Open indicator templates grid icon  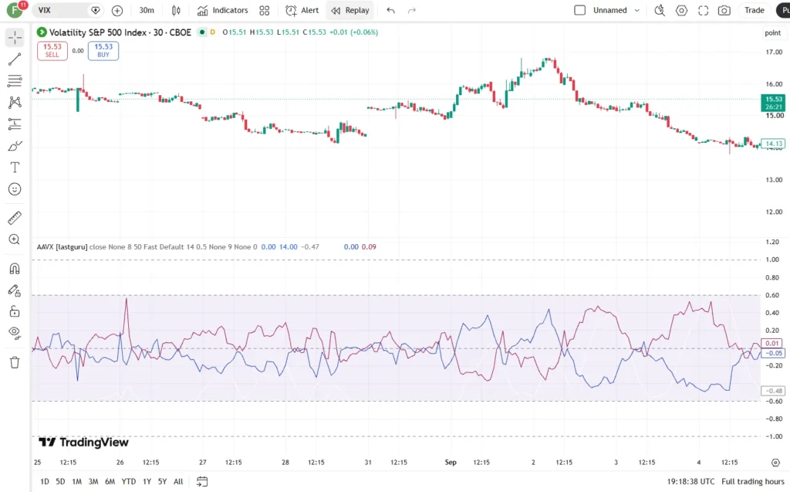(x=264, y=10)
